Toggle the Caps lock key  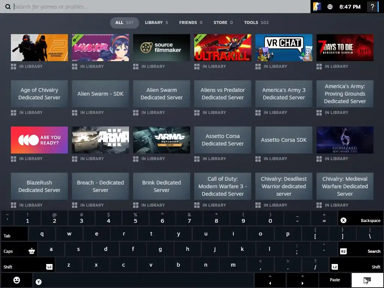click(19, 249)
